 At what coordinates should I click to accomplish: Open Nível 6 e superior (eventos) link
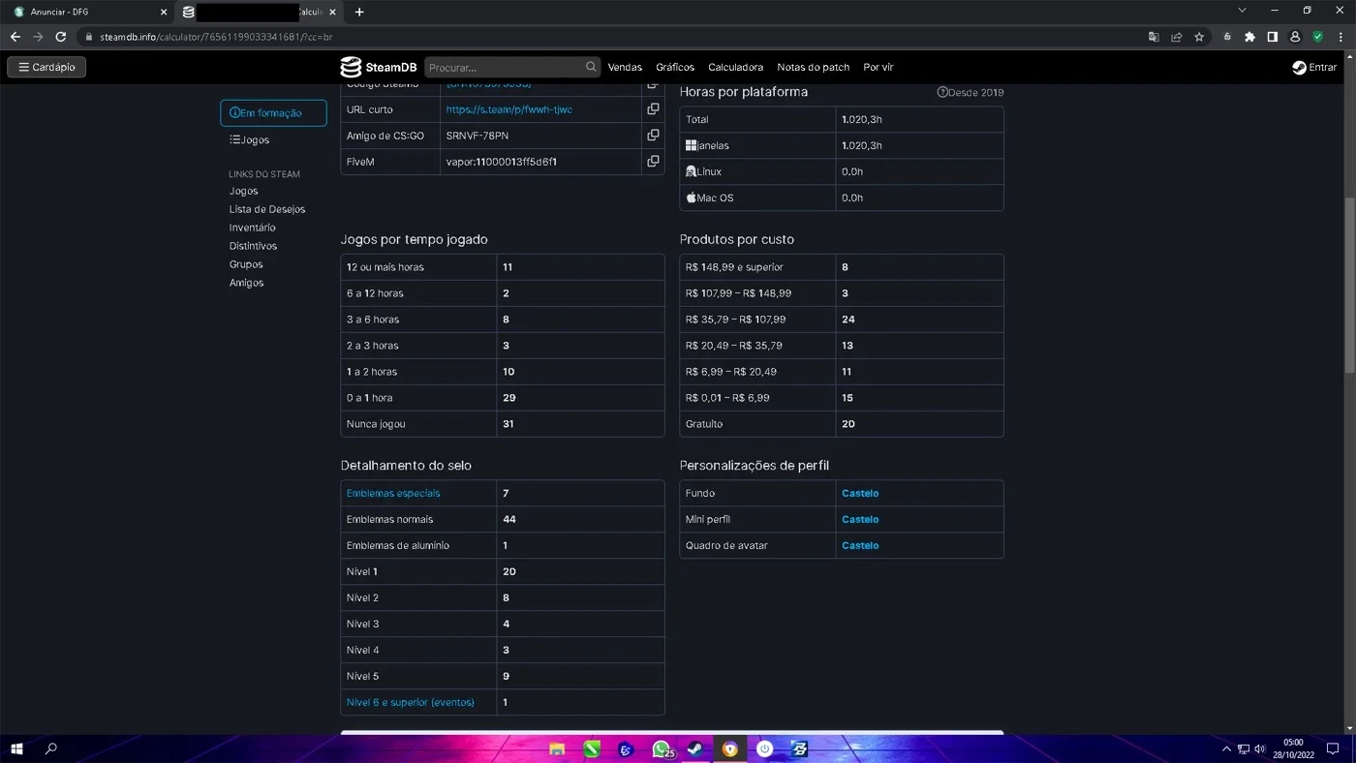click(411, 702)
